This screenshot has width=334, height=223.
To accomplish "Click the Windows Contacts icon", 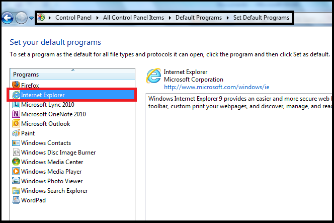I will click(x=16, y=143).
